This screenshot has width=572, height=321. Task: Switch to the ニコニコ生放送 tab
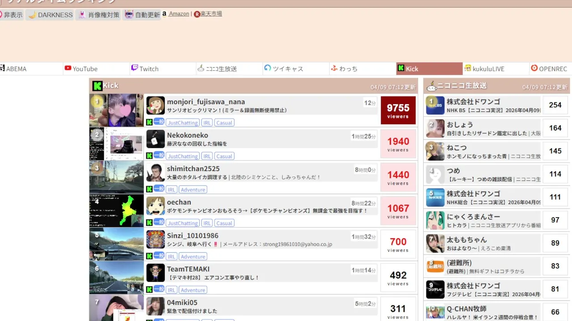(x=229, y=69)
